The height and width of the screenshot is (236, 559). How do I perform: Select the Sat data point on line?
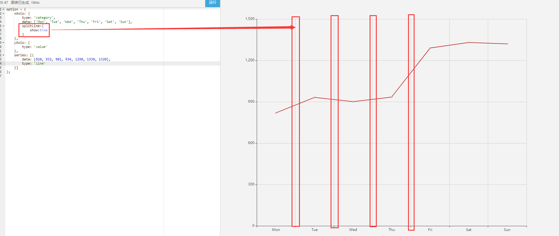point(469,43)
